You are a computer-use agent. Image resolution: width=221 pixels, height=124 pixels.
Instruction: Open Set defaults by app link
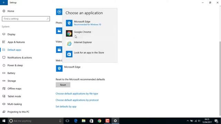pos(66,106)
